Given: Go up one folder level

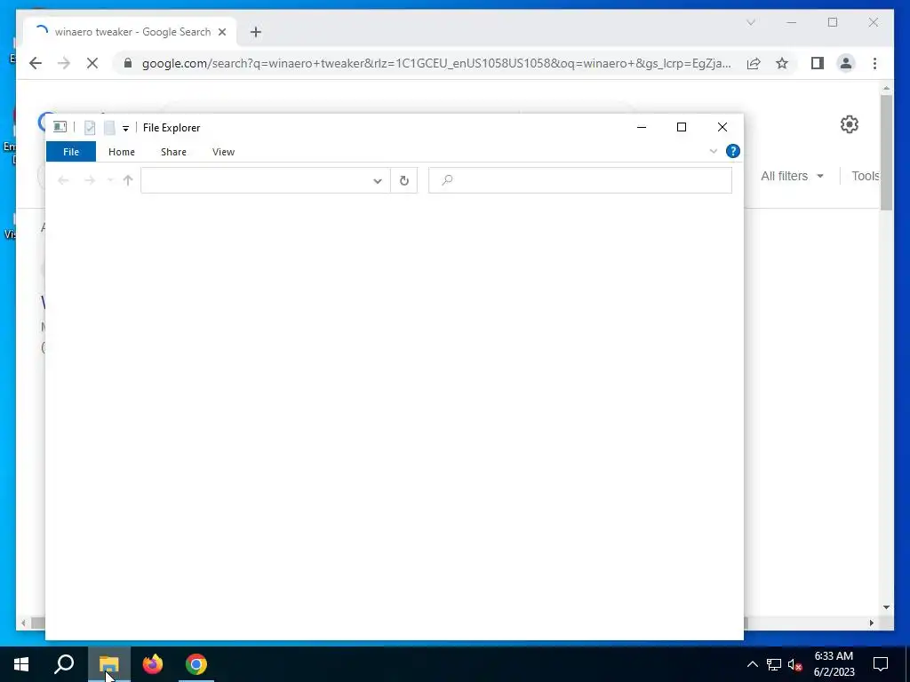Looking at the screenshot, I should click(x=128, y=180).
